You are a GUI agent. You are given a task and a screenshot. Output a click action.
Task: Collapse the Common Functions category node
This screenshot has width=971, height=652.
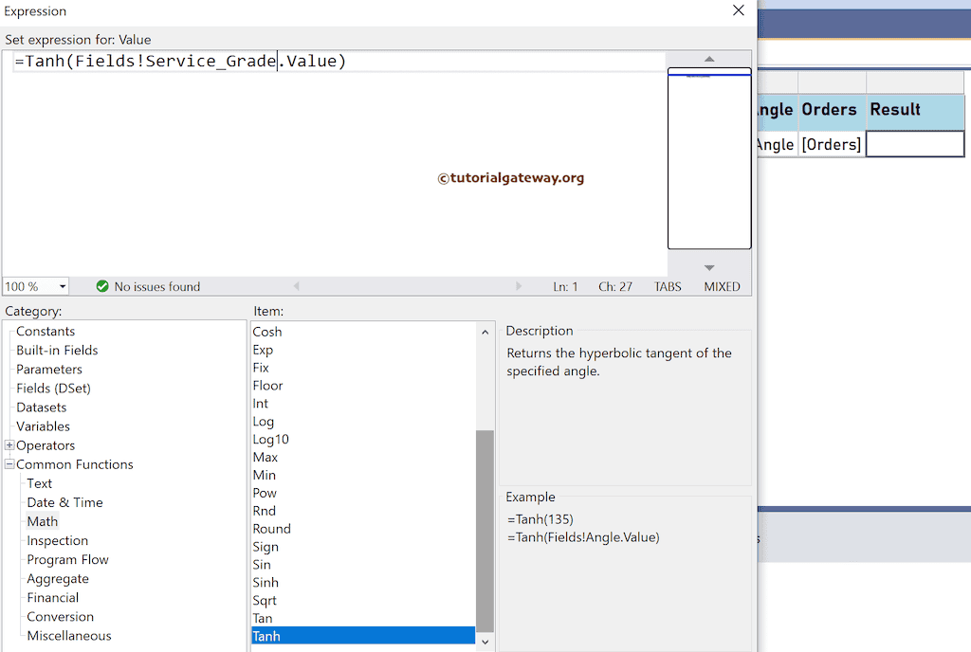pos(9,464)
